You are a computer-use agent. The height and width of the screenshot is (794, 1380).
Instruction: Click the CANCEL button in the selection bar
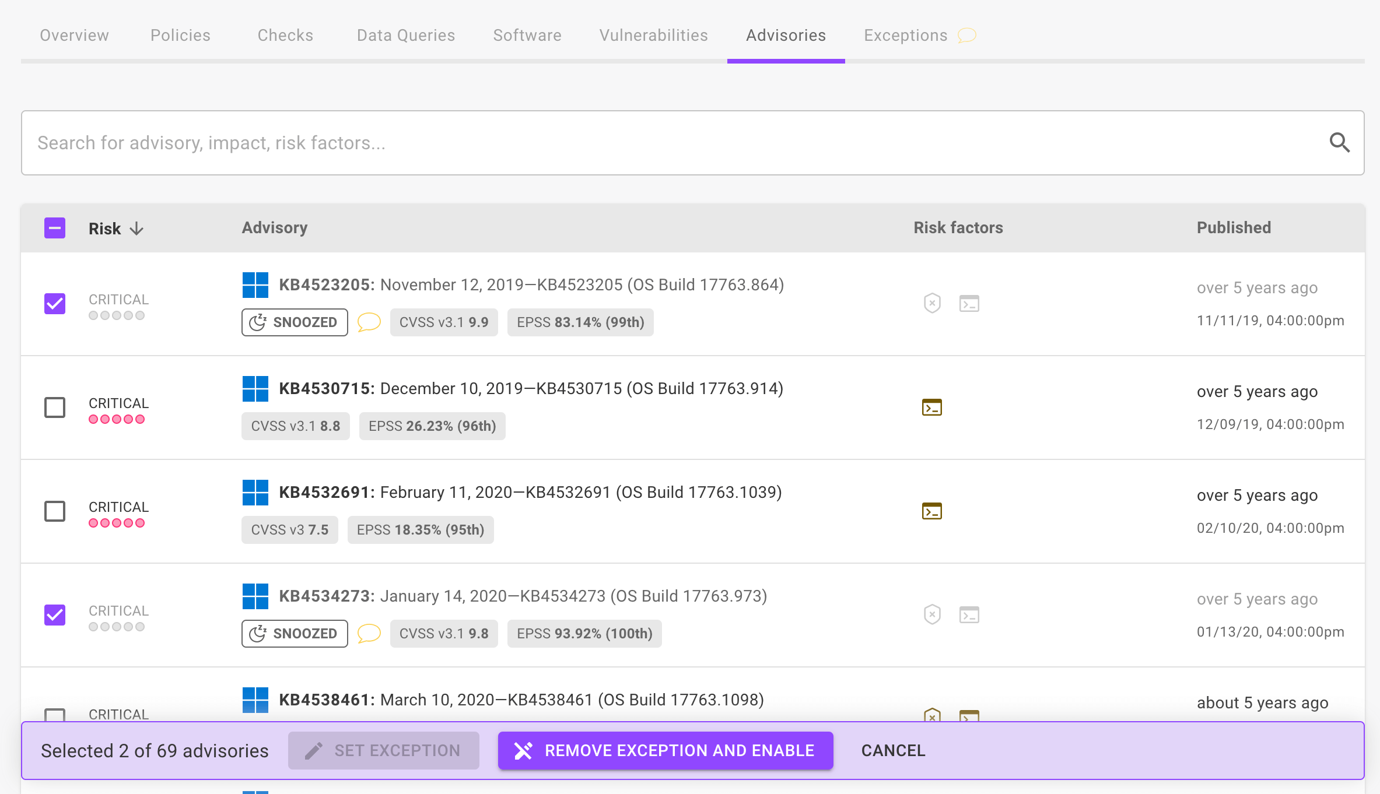coord(892,750)
